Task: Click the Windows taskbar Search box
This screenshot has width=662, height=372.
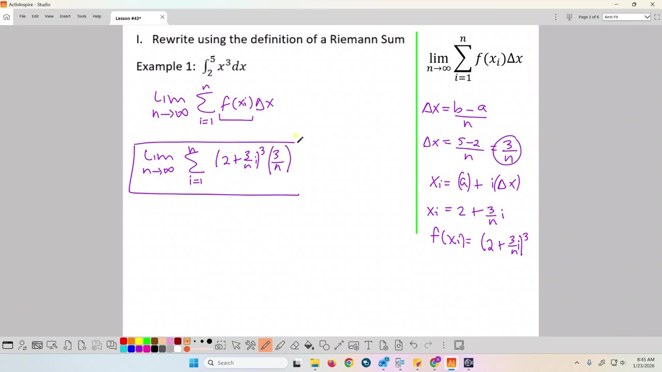Action: click(x=246, y=363)
